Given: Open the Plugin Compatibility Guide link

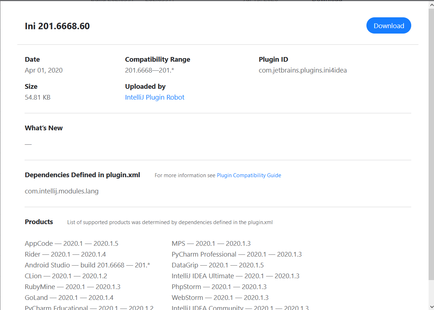Looking at the screenshot, I should pyautogui.click(x=249, y=175).
